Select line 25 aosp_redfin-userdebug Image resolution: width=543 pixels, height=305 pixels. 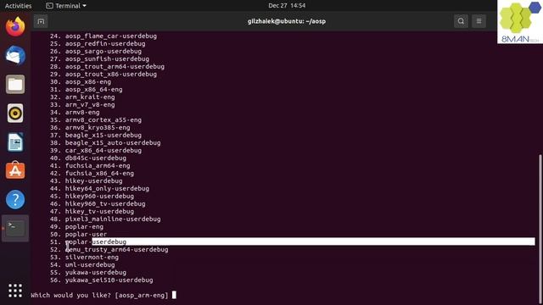pyautogui.click(x=98, y=43)
